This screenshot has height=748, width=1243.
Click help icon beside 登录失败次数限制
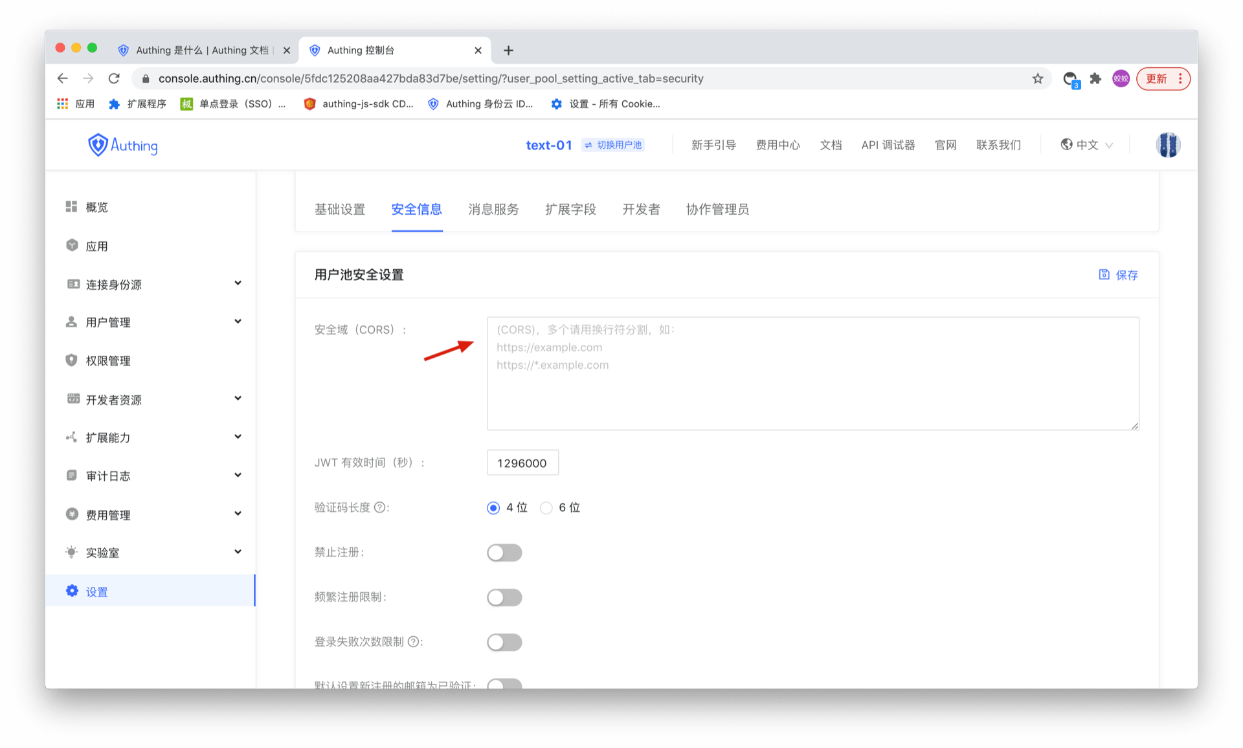tap(413, 642)
